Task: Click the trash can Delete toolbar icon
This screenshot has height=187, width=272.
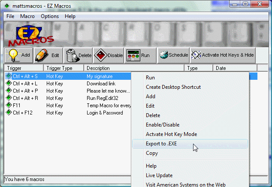Action: click(73, 55)
